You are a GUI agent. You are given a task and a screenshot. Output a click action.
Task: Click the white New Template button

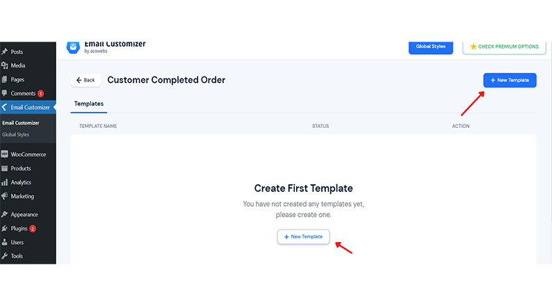(x=303, y=236)
